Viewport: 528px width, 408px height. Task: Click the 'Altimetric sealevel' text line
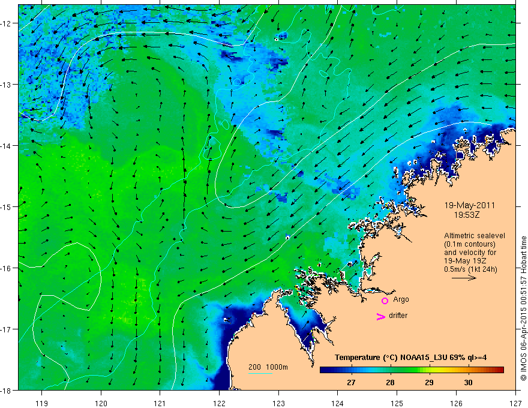click(x=475, y=236)
